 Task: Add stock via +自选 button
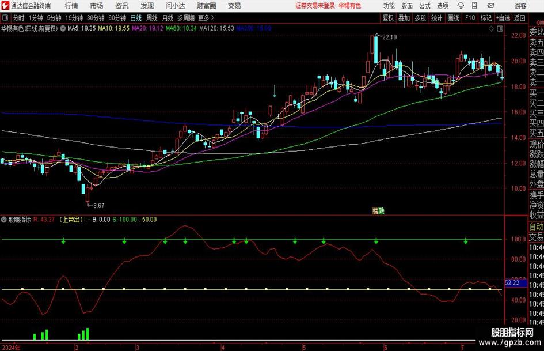[x=503, y=18]
